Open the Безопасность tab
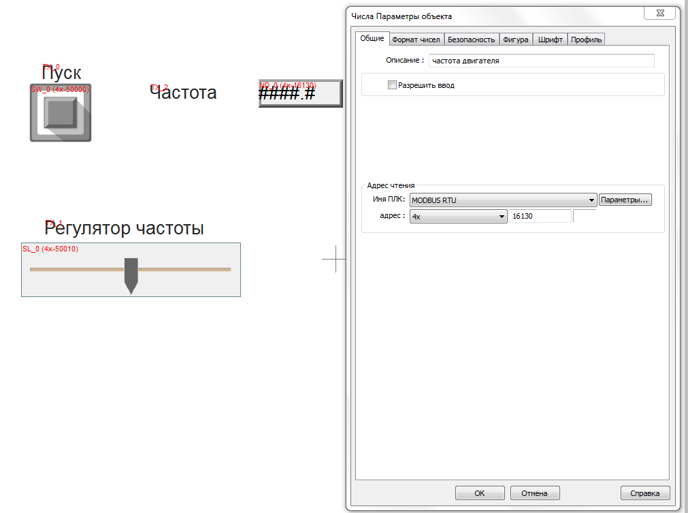688x513 pixels. pos(471,40)
